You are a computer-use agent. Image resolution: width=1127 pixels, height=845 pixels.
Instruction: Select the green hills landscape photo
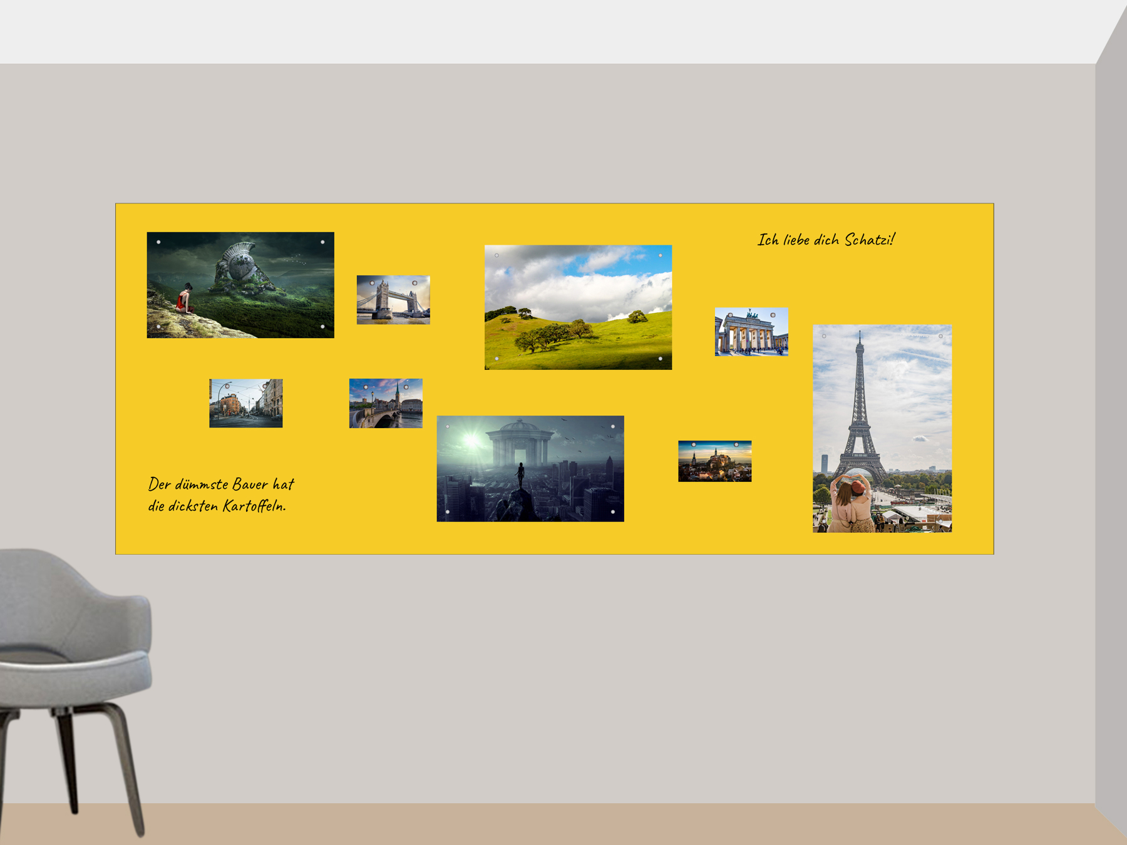tap(578, 307)
